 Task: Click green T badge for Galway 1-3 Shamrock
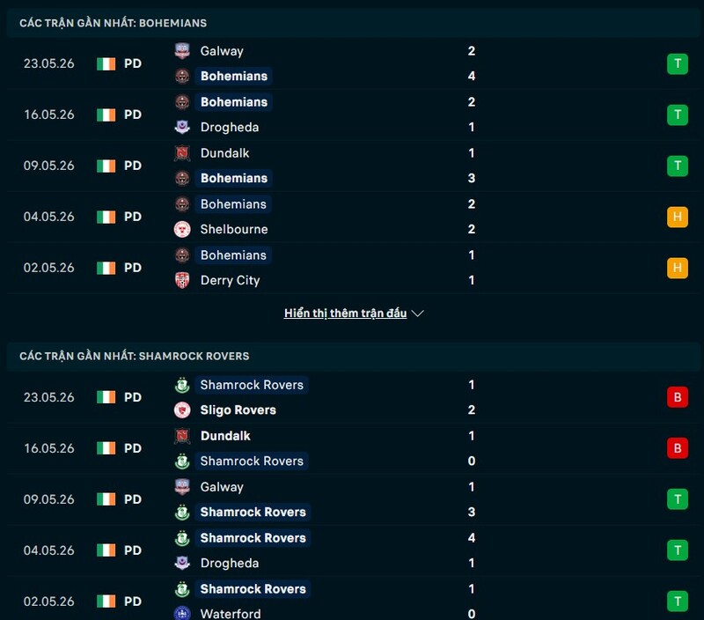pyautogui.click(x=678, y=499)
